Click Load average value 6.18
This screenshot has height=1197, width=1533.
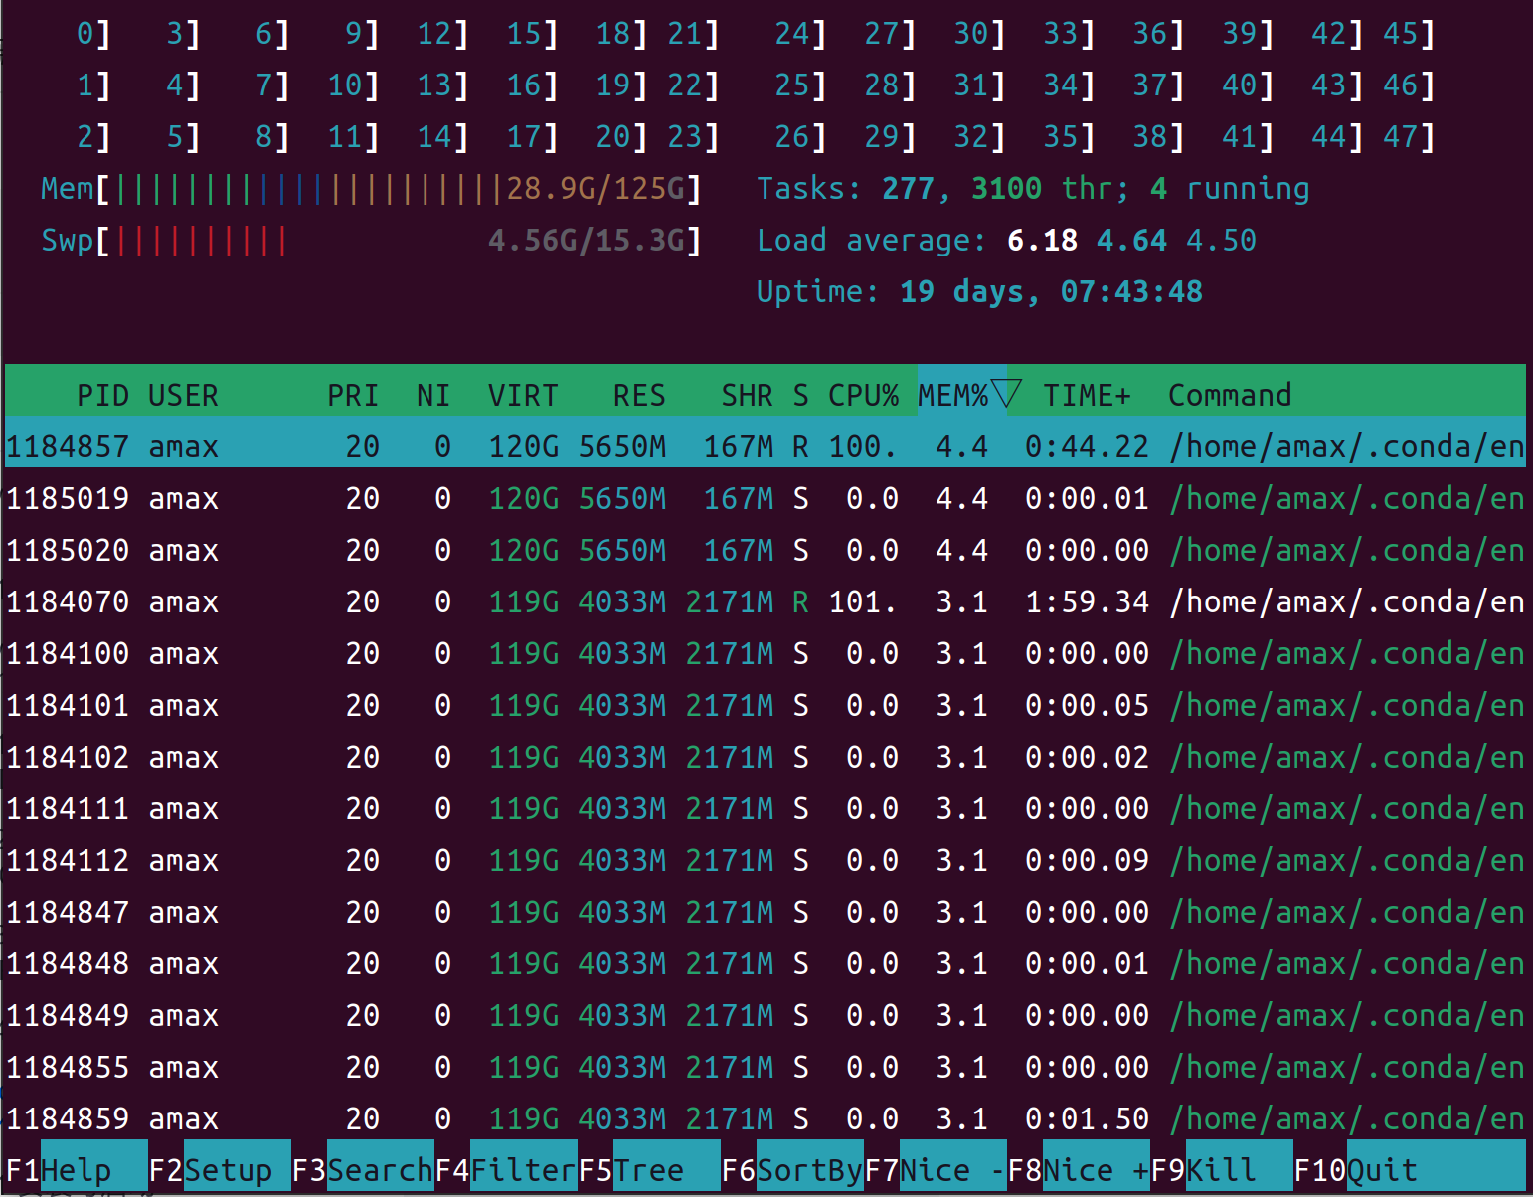[x=1042, y=240]
